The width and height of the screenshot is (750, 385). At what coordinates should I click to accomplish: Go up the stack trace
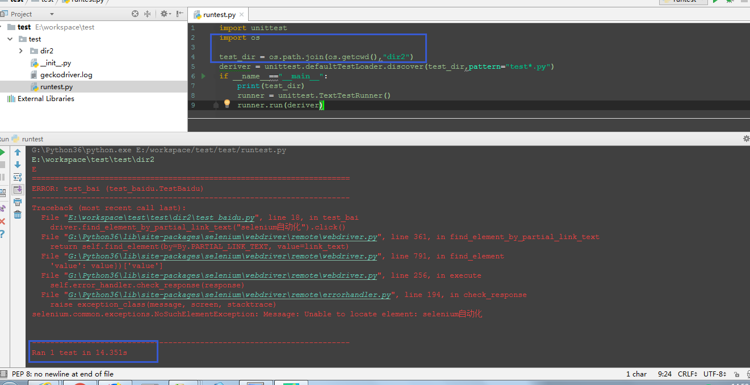point(18,152)
